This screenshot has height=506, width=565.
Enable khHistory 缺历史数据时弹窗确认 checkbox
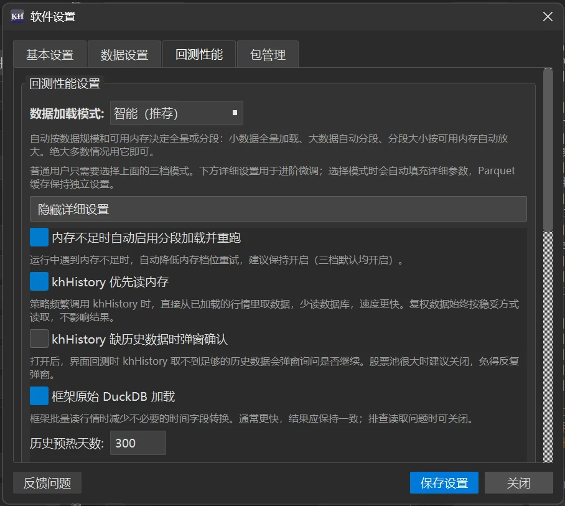39,339
